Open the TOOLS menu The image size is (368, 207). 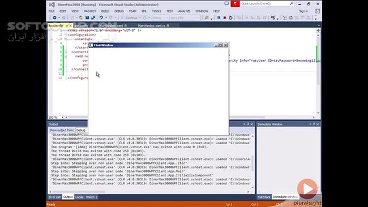(x=156, y=11)
